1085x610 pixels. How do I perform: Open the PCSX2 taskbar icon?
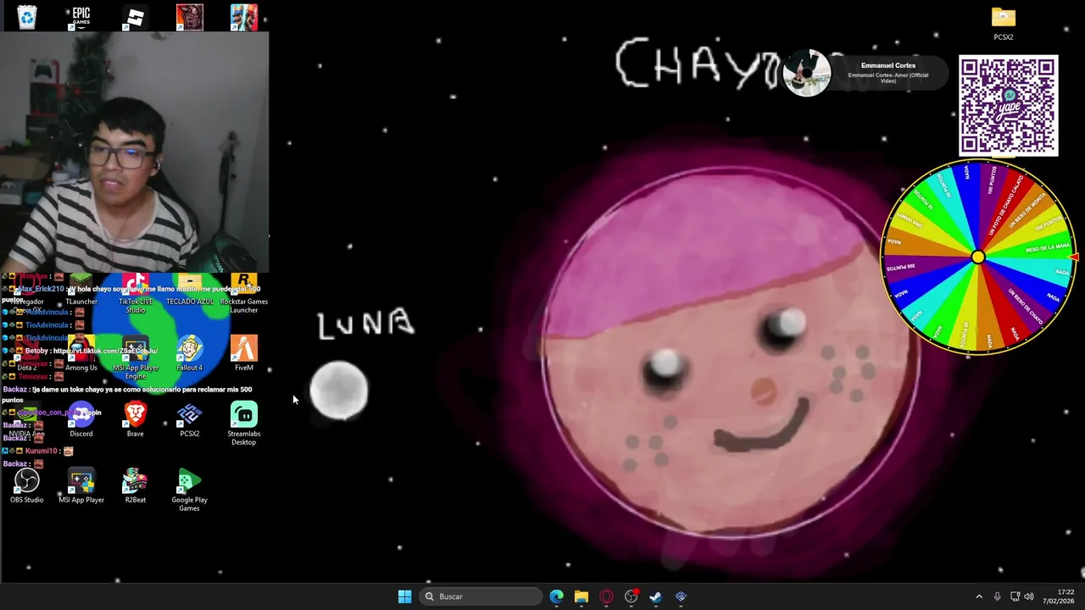[x=681, y=596]
